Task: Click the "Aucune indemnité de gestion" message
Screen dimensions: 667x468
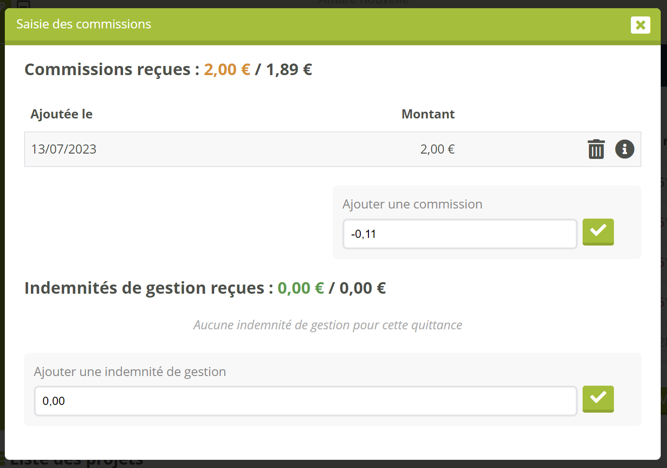Action: [x=327, y=325]
